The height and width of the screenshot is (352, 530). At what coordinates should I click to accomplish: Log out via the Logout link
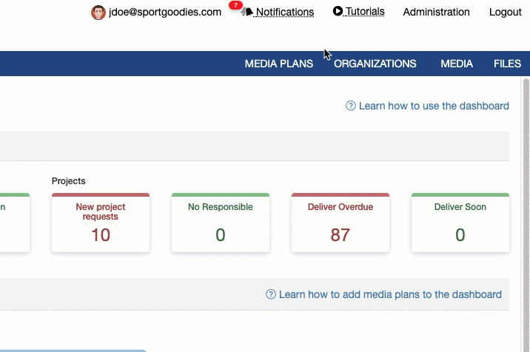(x=506, y=12)
